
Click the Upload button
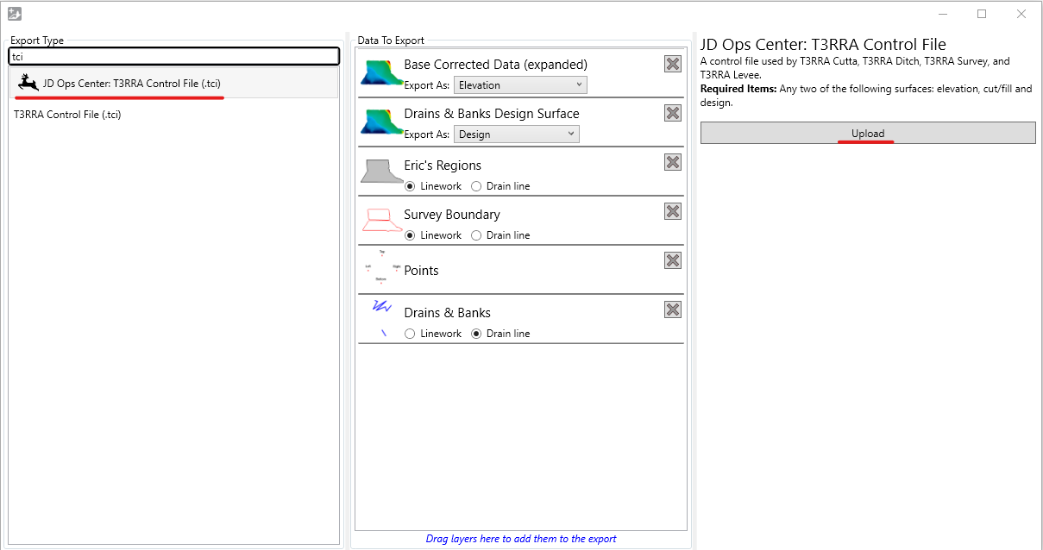pos(868,133)
